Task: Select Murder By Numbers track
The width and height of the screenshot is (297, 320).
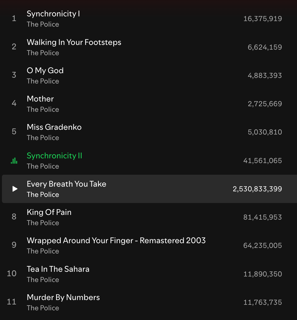Action: click(x=63, y=298)
